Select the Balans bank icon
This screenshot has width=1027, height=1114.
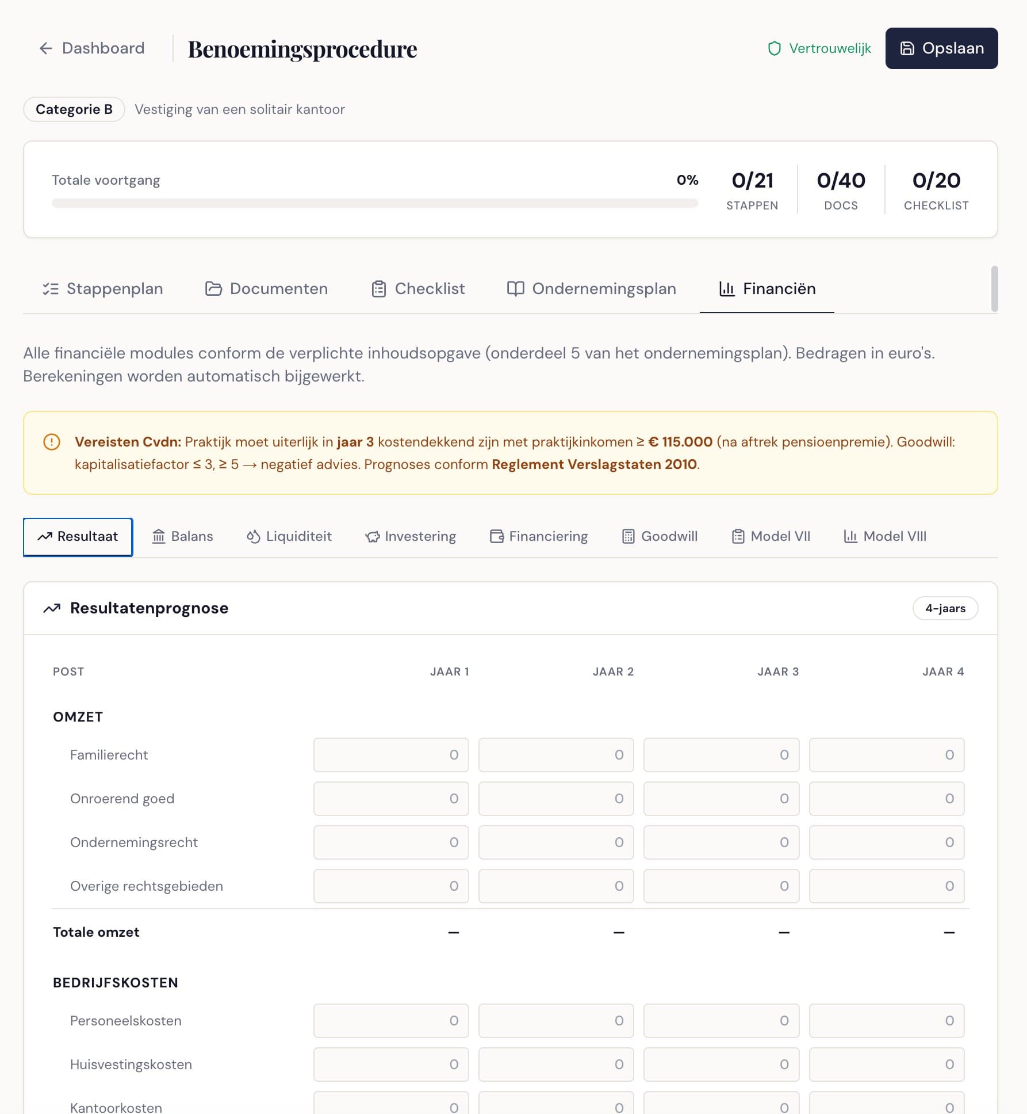click(159, 536)
